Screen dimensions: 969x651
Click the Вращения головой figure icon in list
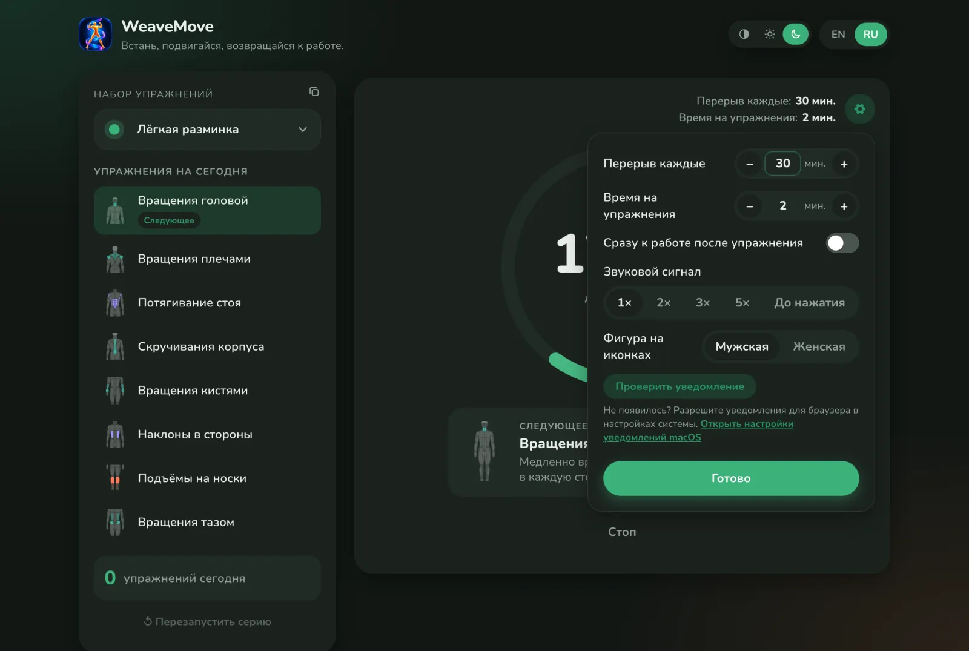(115, 211)
